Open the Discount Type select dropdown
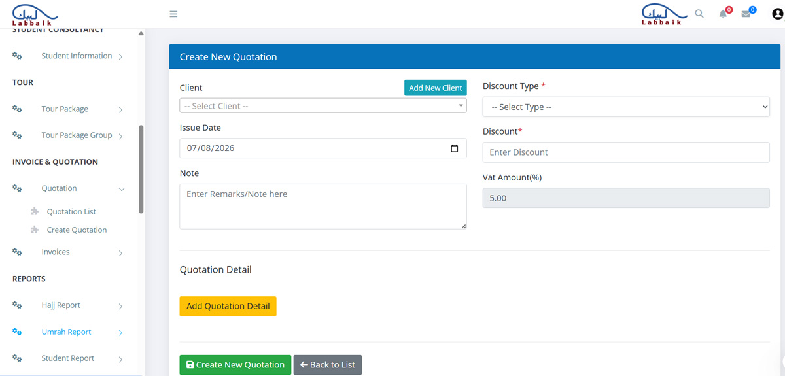Viewport: 785px width, 376px height. pos(626,107)
